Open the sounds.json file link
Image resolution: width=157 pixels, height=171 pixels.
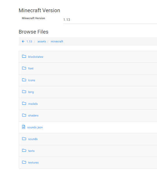(x=35, y=127)
